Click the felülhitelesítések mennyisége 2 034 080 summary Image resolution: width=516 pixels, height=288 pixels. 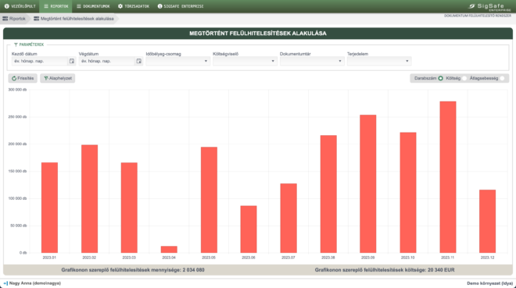[x=133, y=270]
